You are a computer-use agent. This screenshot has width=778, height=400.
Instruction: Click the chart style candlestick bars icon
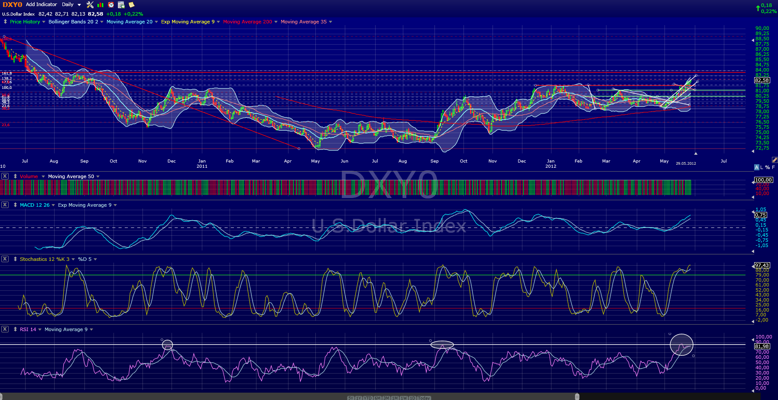pos(100,5)
